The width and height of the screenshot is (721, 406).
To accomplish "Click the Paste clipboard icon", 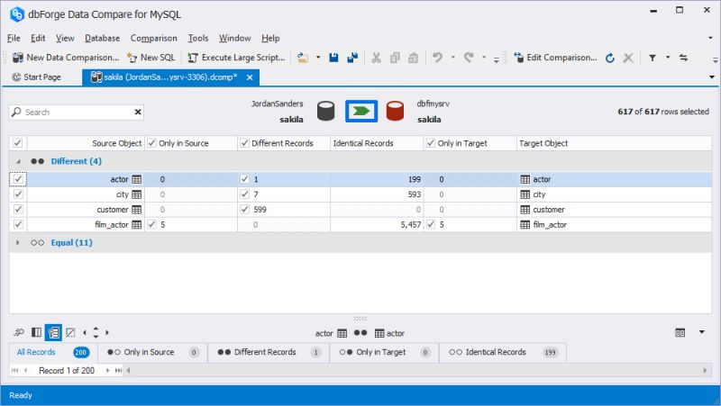I will 413,58.
